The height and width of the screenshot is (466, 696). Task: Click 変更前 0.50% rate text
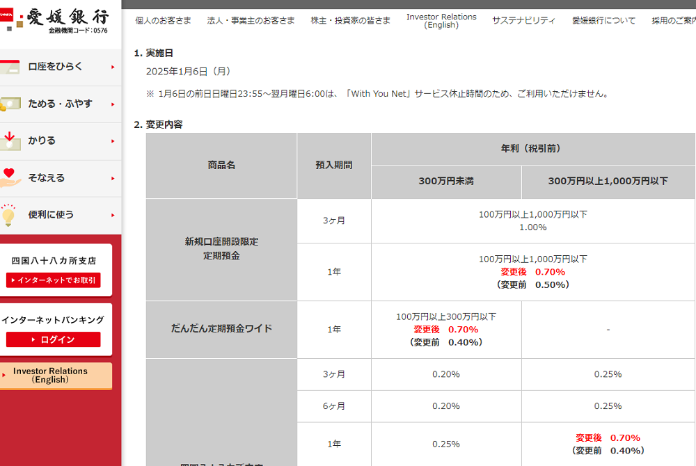pos(533,284)
